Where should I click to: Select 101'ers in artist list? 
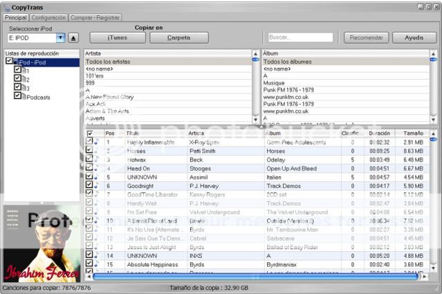tap(167, 76)
